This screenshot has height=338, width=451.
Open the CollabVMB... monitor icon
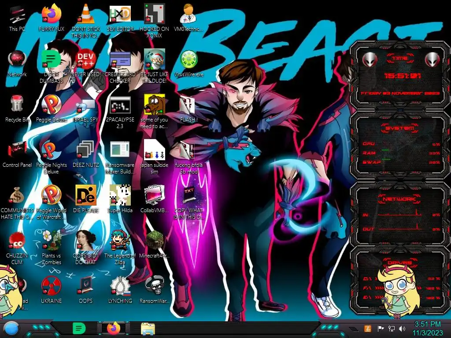[155, 195]
